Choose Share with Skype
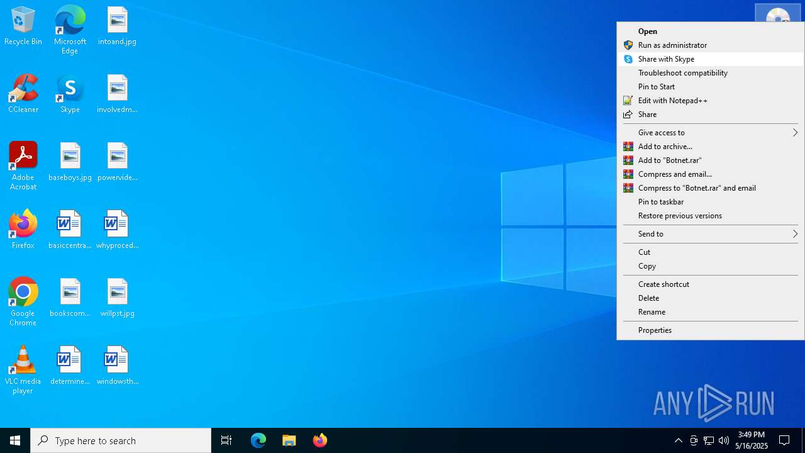805x453 pixels. (x=711, y=59)
